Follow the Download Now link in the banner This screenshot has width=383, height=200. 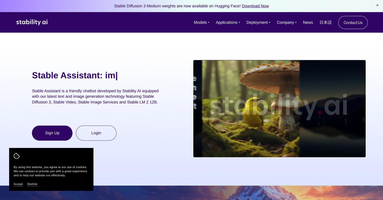[255, 6]
